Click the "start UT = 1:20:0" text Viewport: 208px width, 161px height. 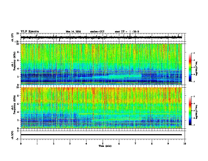point(127,32)
